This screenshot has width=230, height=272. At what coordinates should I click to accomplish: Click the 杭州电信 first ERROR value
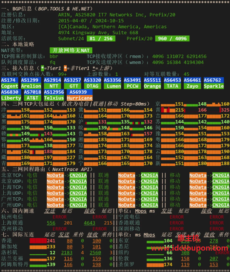60,217
